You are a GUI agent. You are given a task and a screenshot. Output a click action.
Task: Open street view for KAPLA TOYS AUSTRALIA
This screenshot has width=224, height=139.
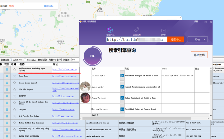click(x=7, y=136)
